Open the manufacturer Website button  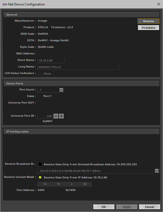pos(149,21)
